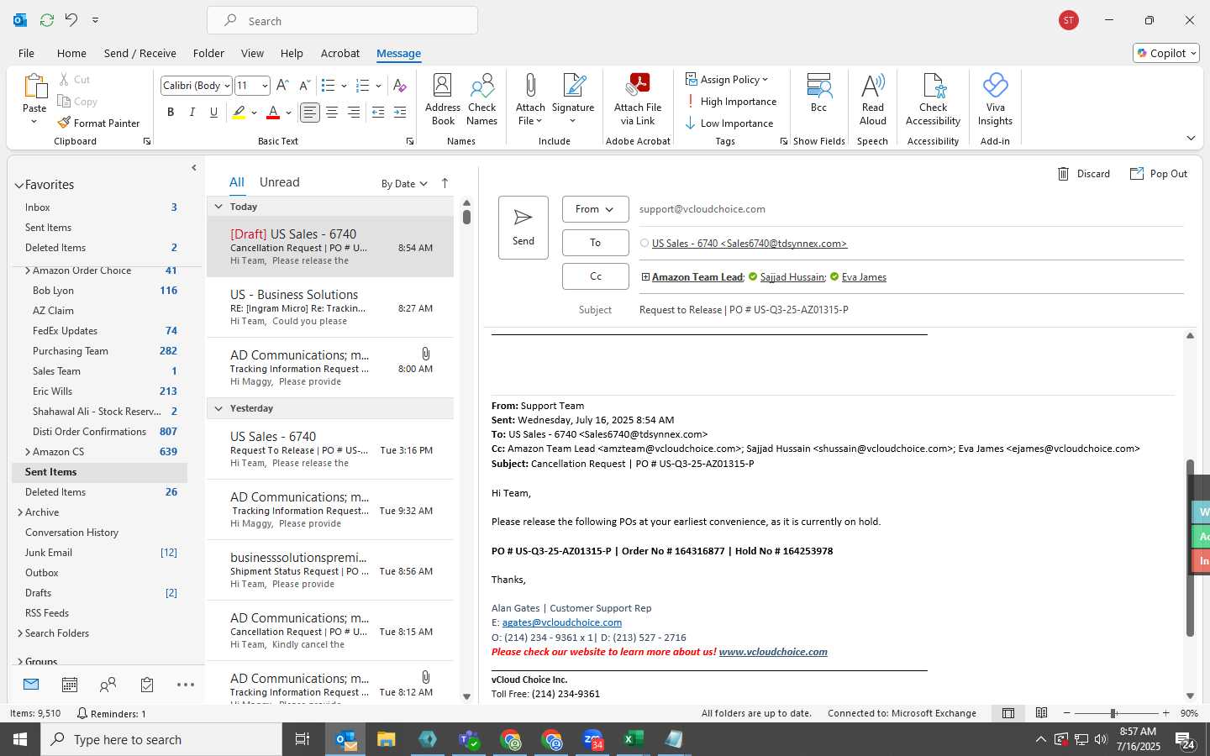Toggle Underline formatting
This screenshot has width=1210, height=756.
(213, 112)
